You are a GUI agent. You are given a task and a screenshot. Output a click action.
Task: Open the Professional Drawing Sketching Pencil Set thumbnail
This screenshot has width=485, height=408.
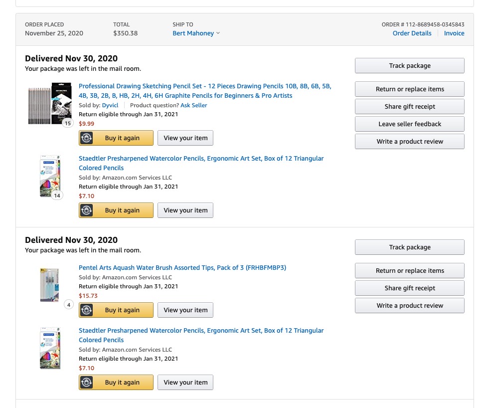(x=50, y=103)
